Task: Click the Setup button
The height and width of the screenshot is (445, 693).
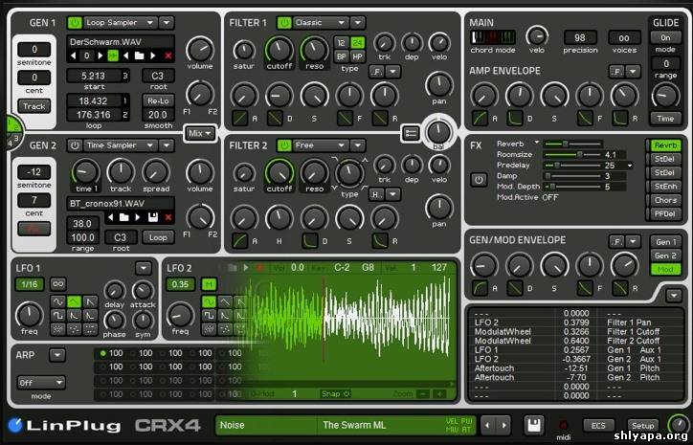Action: point(642,425)
